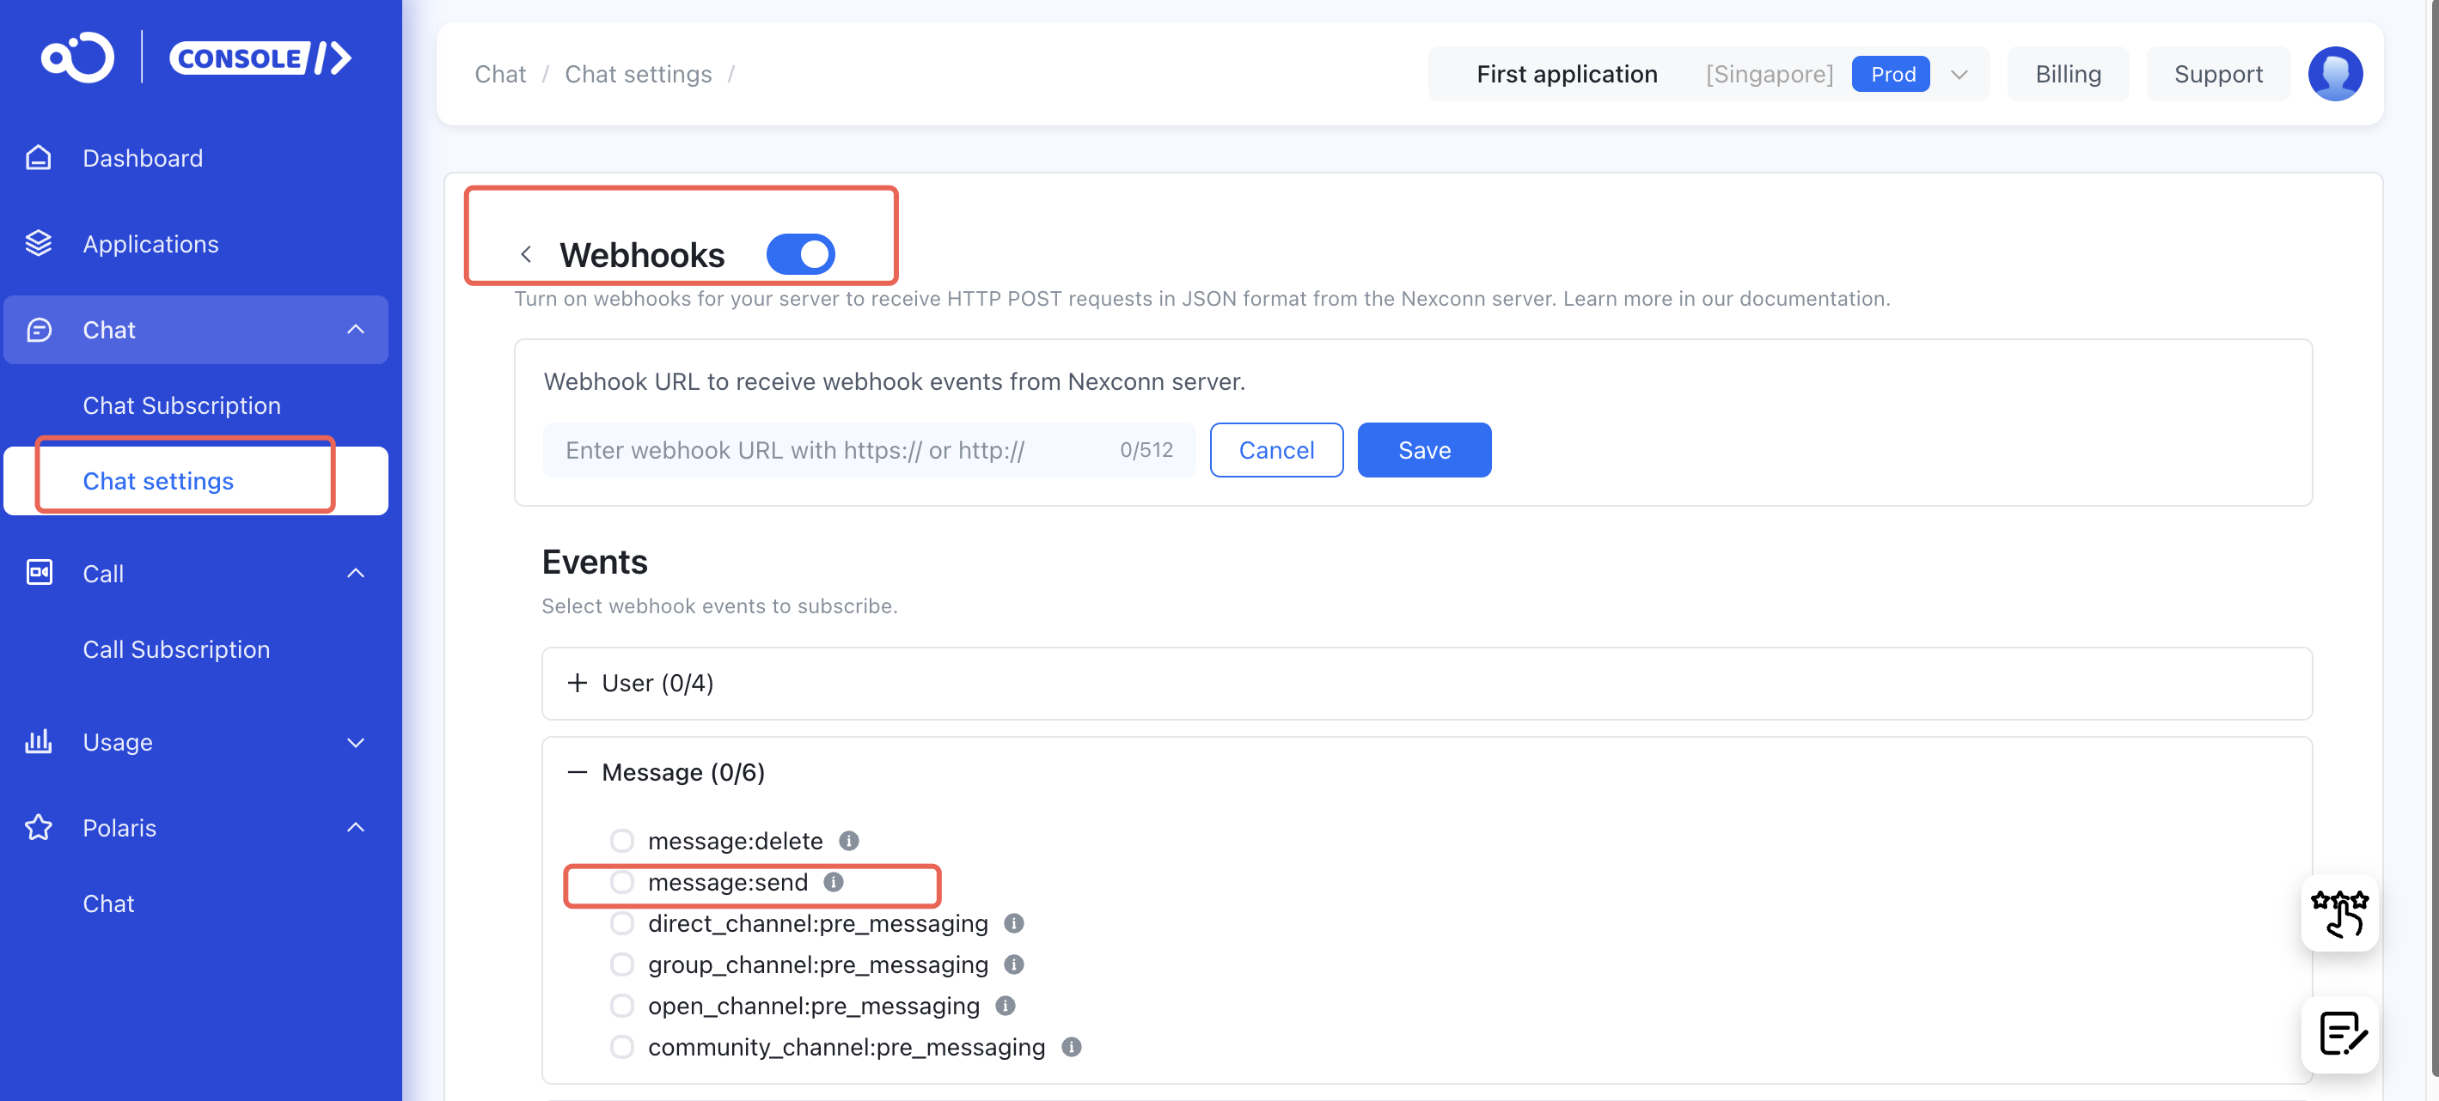Viewport: 2439px width, 1101px height.
Task: Go to Dashboard in the sidebar
Action: (142, 158)
